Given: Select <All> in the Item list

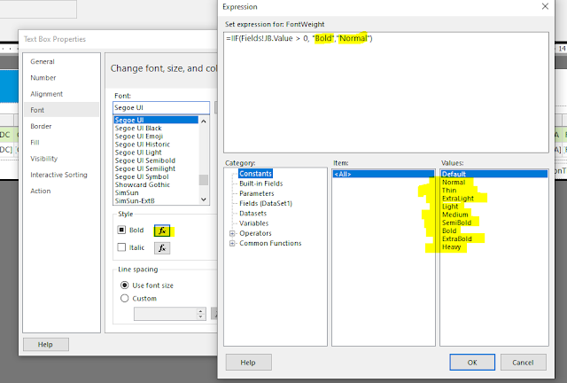Looking at the screenshot, I should click(x=384, y=174).
